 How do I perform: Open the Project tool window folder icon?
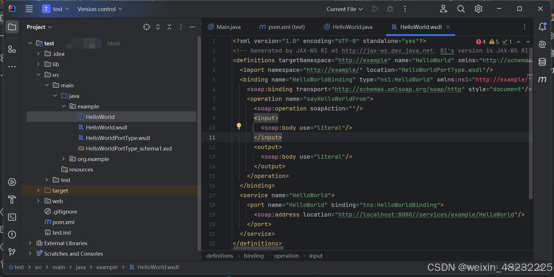(x=12, y=27)
